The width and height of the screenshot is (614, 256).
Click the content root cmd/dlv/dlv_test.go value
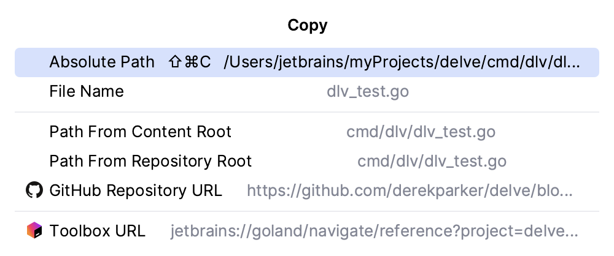point(421,132)
